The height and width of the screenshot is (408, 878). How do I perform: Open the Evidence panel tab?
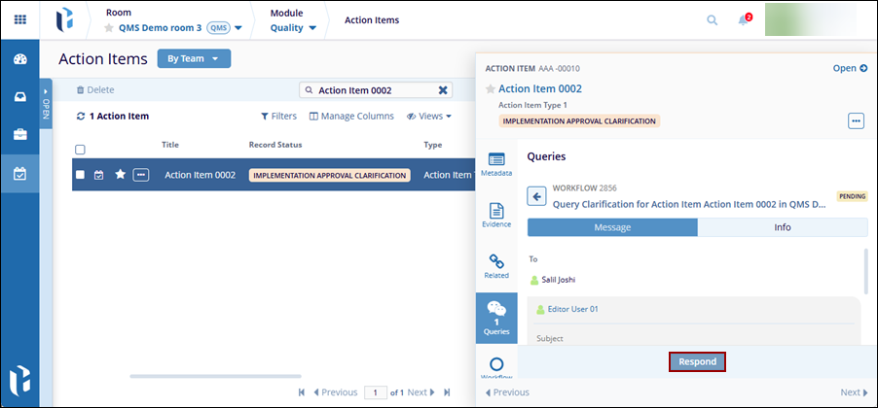(496, 216)
